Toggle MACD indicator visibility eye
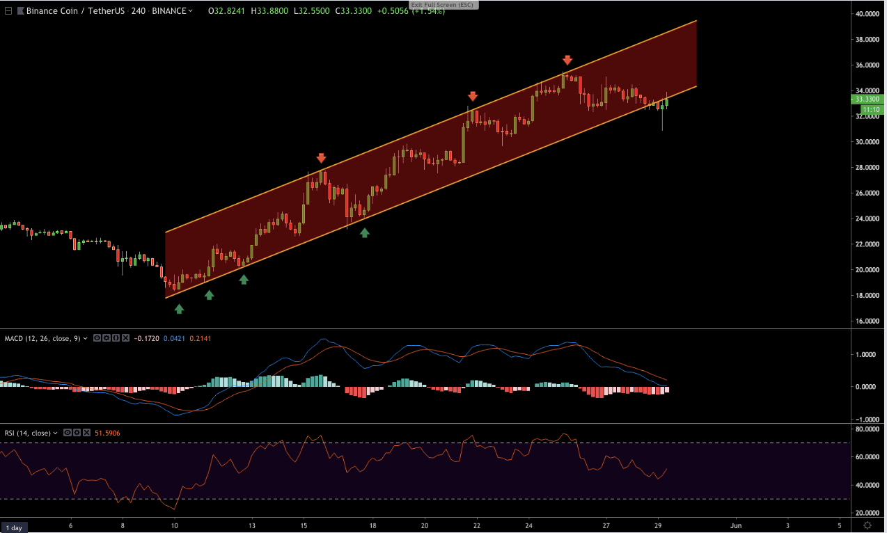This screenshot has height=533, width=887. click(98, 338)
